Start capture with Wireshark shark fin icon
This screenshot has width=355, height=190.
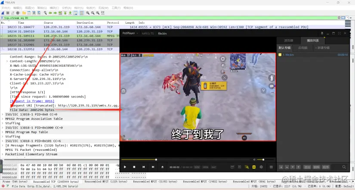click(x=3, y=13)
